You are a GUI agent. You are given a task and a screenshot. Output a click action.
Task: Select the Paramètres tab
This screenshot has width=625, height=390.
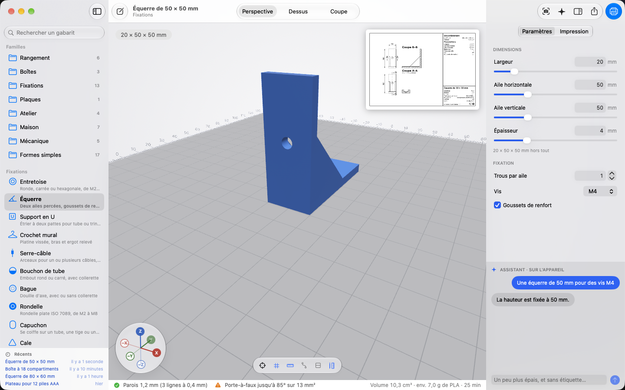pos(537,31)
